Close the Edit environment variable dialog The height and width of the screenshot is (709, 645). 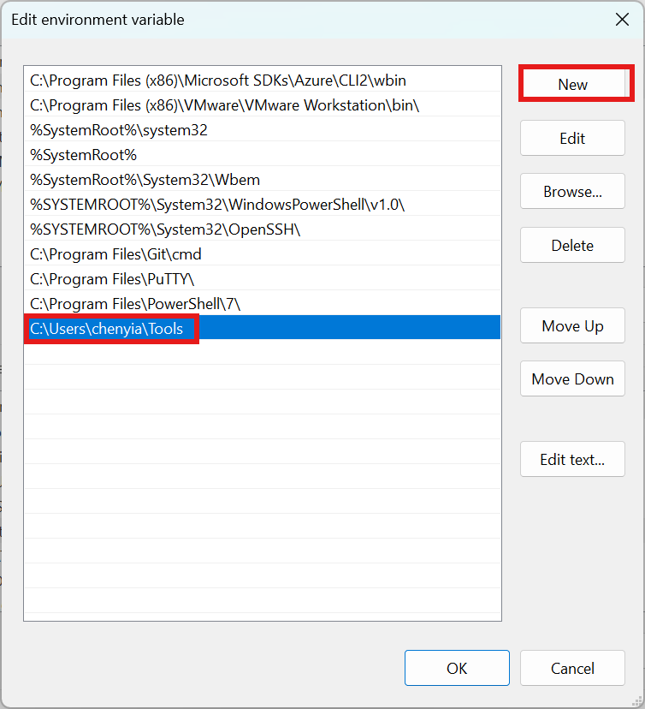point(622,20)
